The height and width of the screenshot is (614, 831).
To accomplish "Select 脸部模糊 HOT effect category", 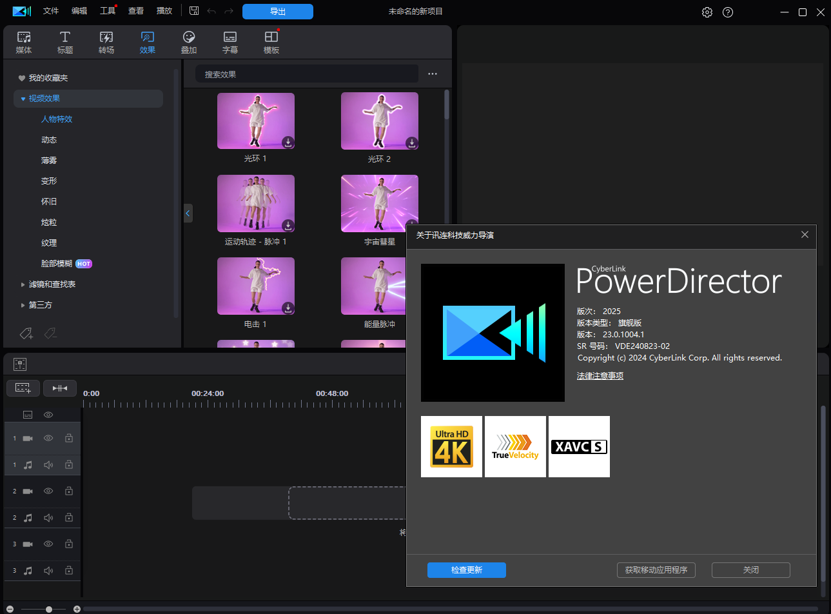I will coord(66,264).
